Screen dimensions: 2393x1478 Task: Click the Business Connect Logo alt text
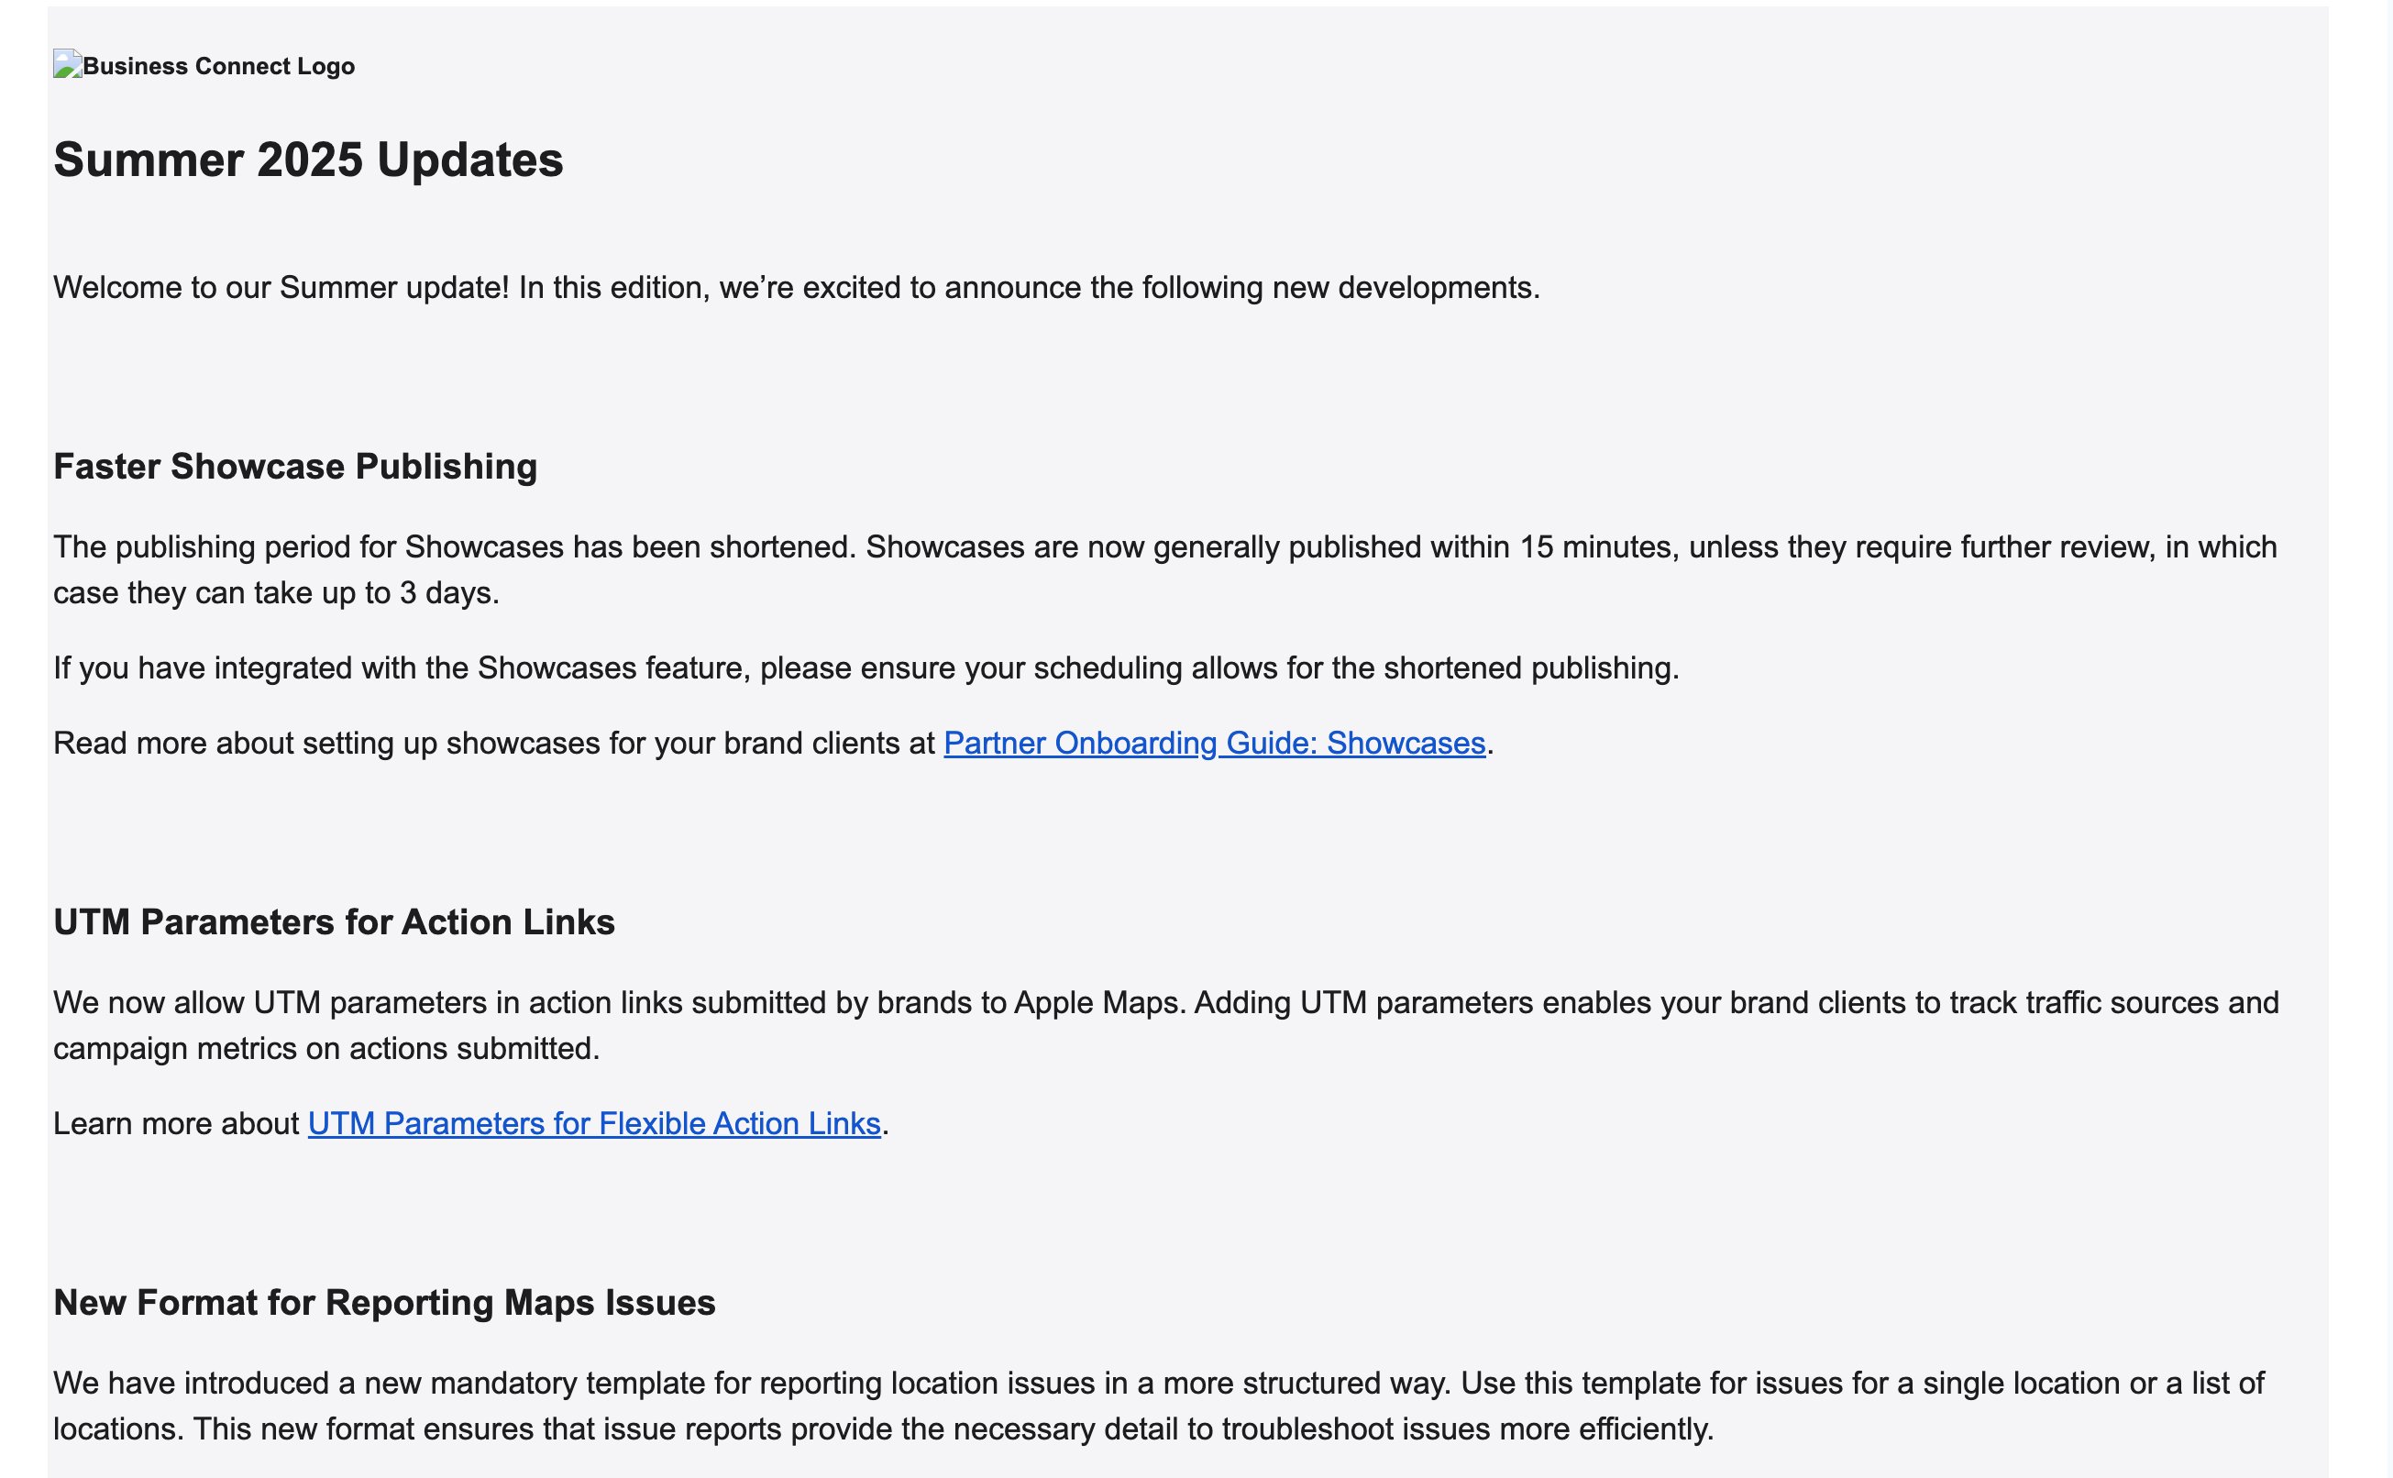[218, 66]
